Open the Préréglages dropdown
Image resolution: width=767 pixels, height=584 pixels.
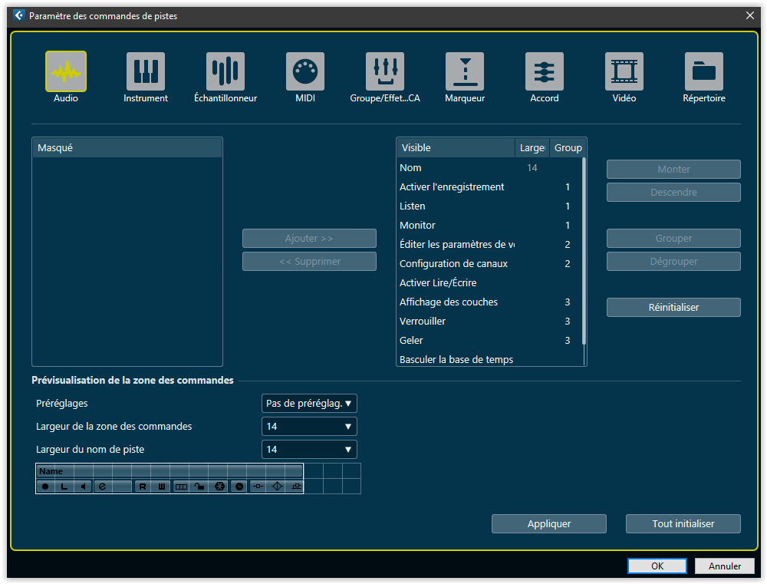tap(309, 404)
